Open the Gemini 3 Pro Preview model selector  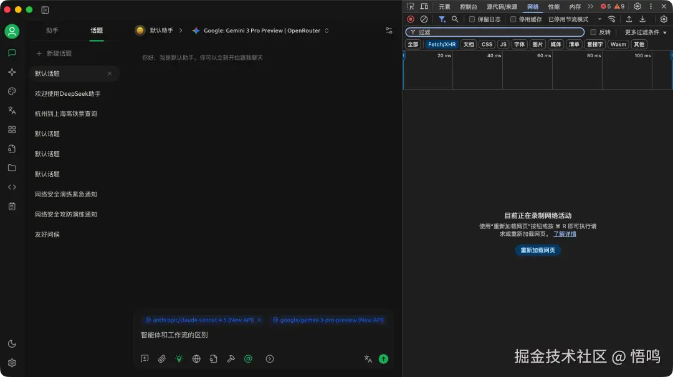(260, 30)
